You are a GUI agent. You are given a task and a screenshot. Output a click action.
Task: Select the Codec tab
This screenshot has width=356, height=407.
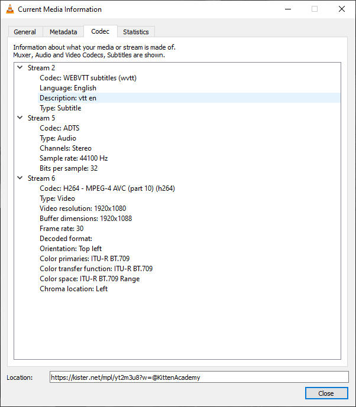(100, 31)
